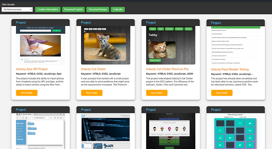
Task: Open the Feed Reader Testing list thumbnail
Action: pyautogui.click(x=236, y=45)
